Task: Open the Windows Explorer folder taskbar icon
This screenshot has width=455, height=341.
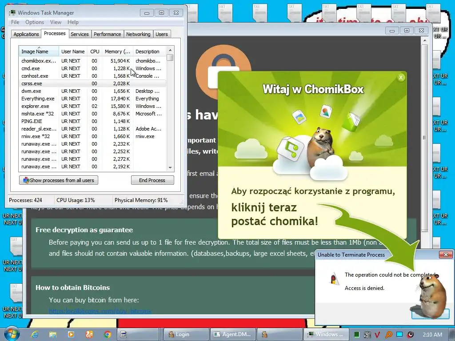Action: click(x=52, y=334)
